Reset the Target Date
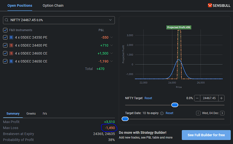The width and height of the screenshot is (233, 144). 170,113
